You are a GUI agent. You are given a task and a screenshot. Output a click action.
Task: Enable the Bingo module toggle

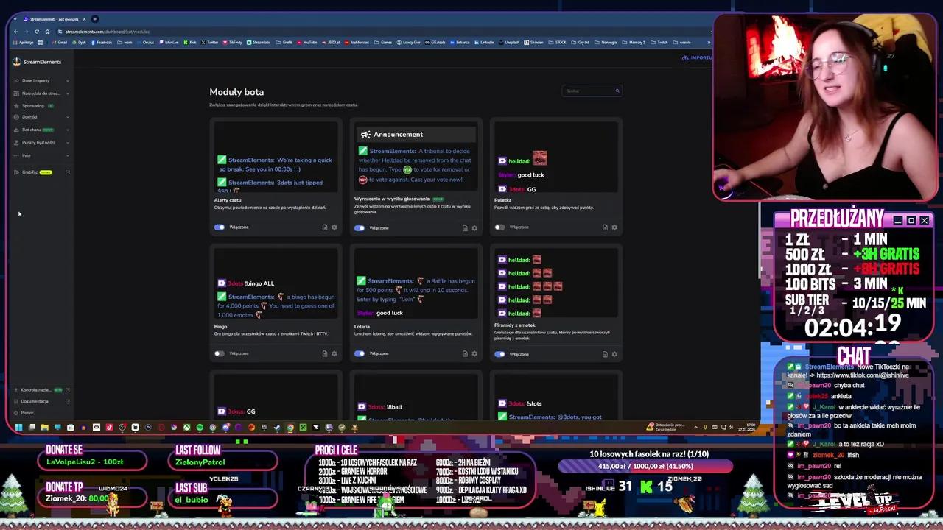coord(220,354)
